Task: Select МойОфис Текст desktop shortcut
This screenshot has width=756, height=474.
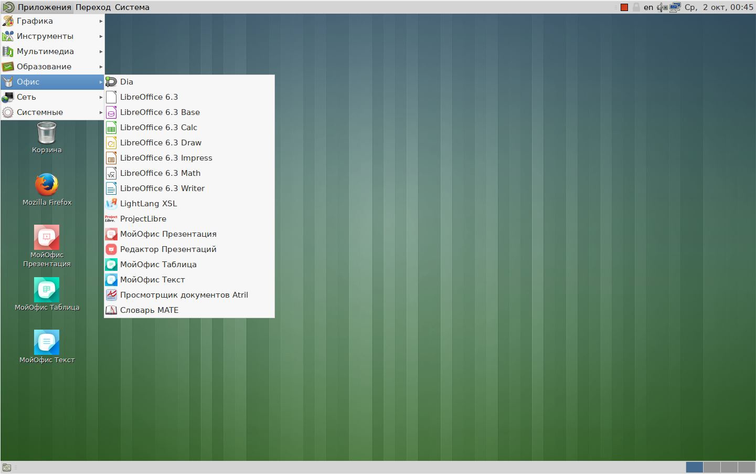Action: [x=47, y=346]
